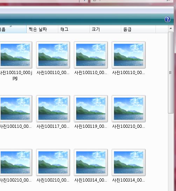Sort by the 등급 column header
This screenshot has height=191, width=176.
(x=139, y=29)
